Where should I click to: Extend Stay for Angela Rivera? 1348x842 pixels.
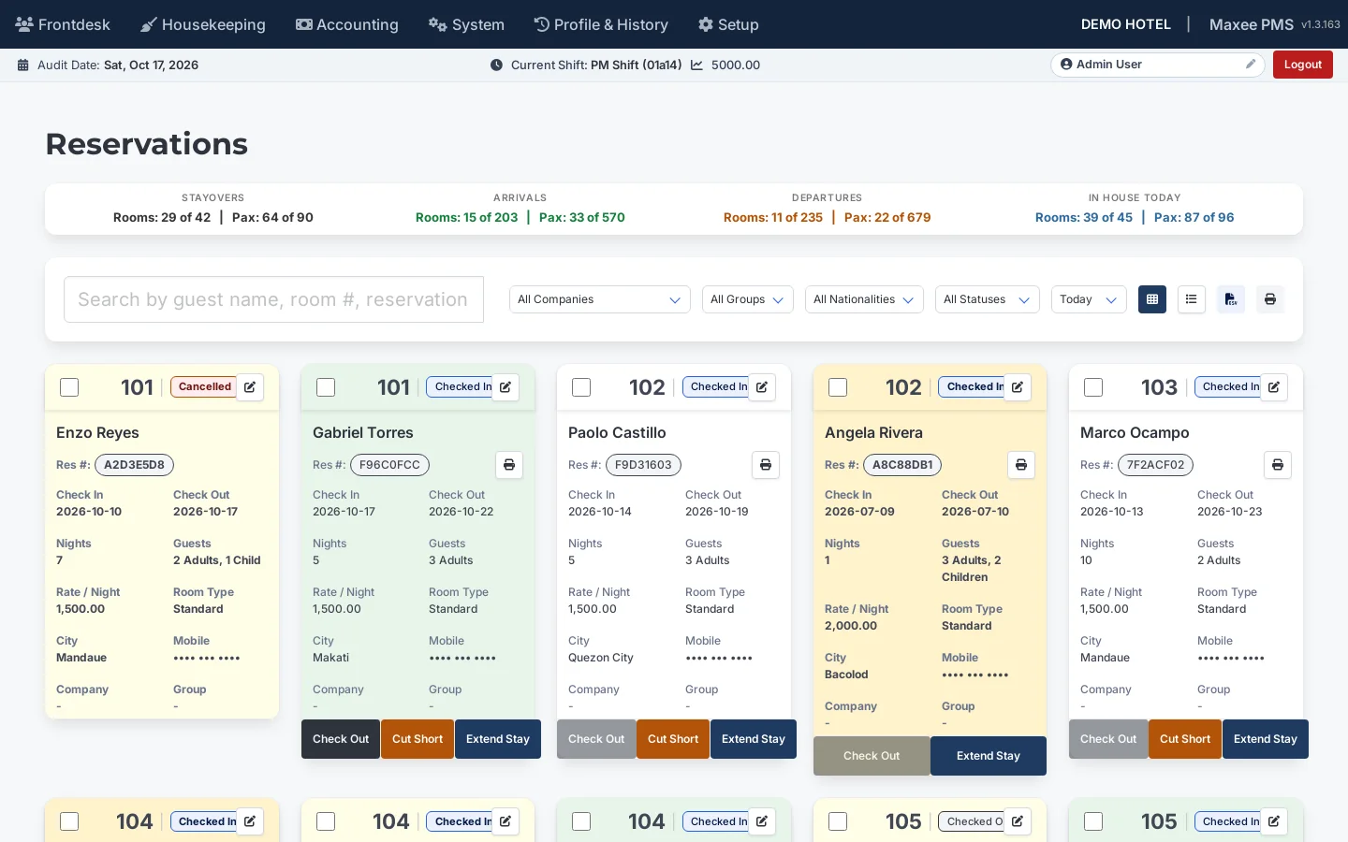point(989,756)
